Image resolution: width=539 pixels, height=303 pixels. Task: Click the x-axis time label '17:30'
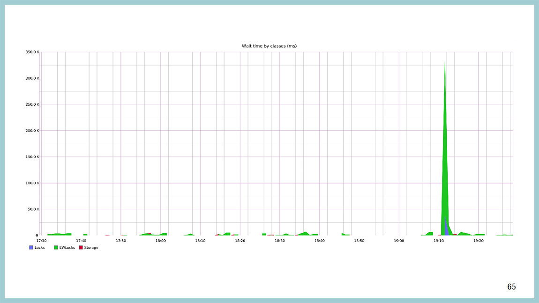click(41, 241)
